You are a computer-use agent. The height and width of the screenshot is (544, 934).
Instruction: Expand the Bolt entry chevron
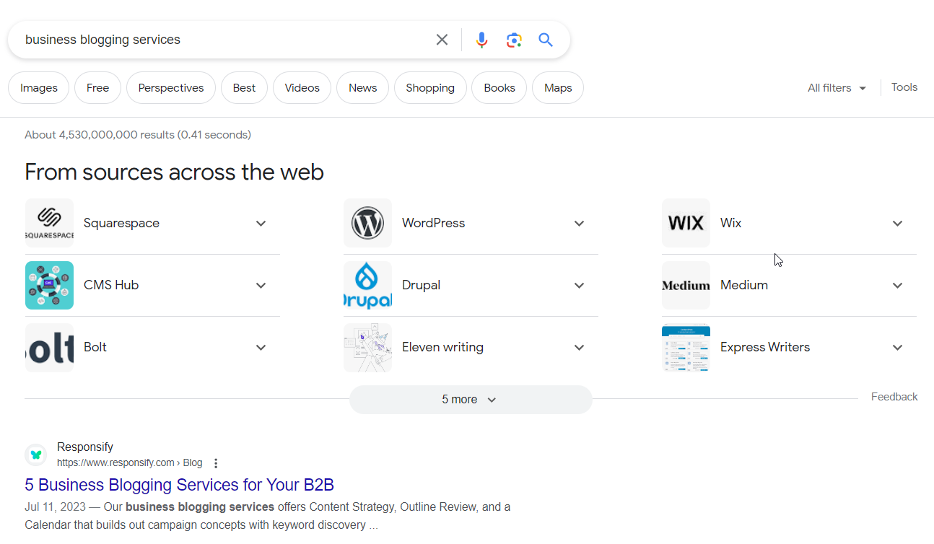[261, 348]
